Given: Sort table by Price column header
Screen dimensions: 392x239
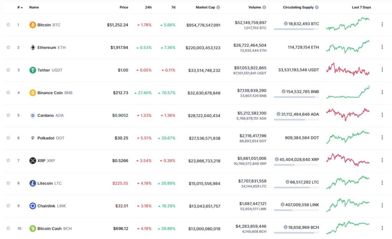Looking at the screenshot, I should [124, 7].
